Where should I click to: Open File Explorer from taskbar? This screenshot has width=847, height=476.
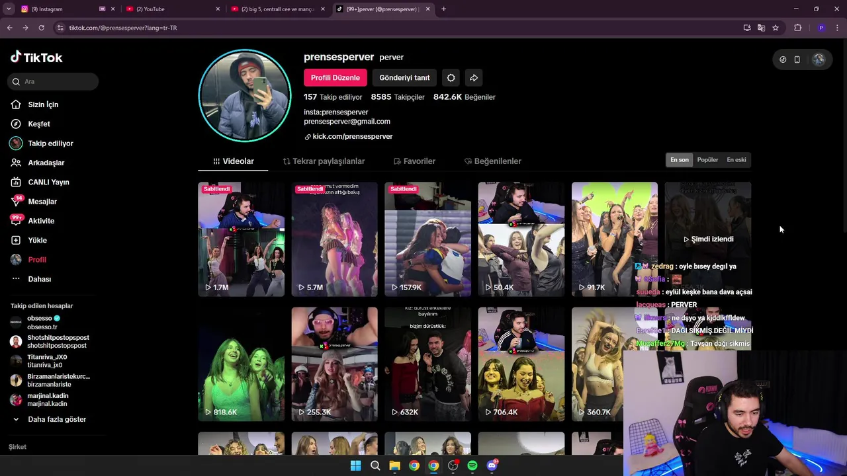394,465
